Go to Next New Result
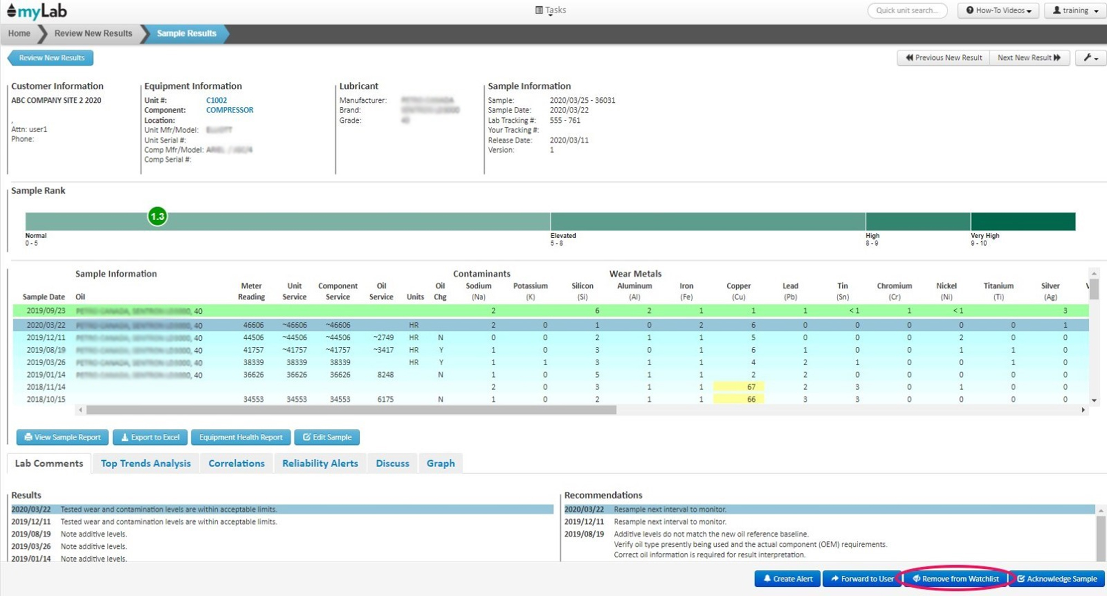This screenshot has height=596, width=1107. [1028, 58]
